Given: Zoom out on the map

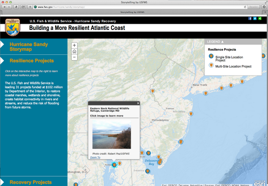Looking at the screenshot, I should tap(74, 57).
